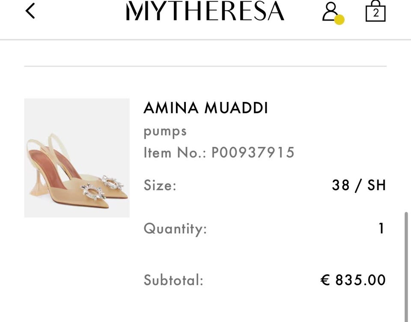Click the Subtotal label
The height and width of the screenshot is (322, 411).
[x=173, y=280]
